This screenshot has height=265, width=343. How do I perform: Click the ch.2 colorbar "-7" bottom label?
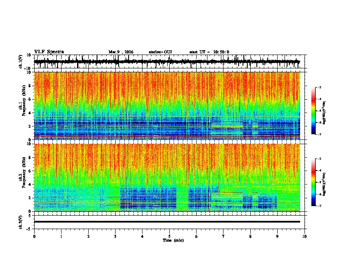pyautogui.click(x=319, y=206)
